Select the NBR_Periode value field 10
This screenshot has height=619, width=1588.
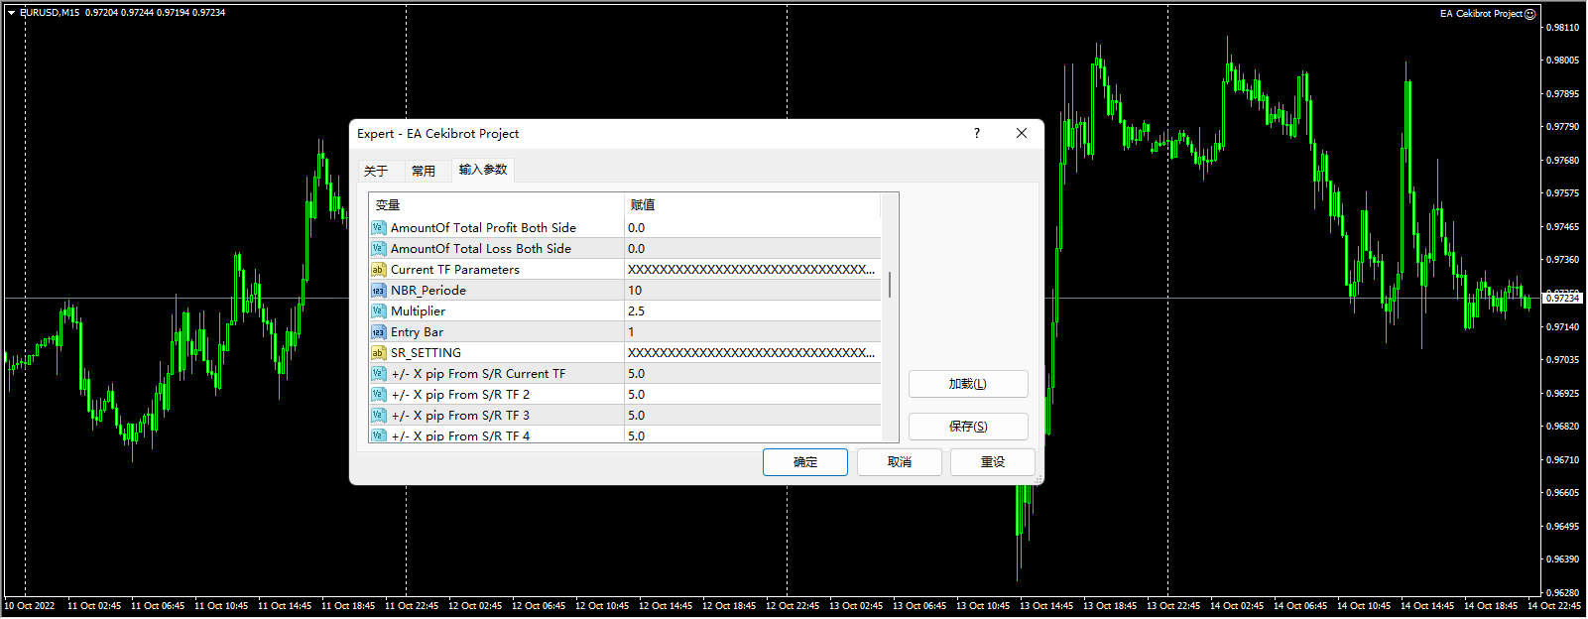751,291
